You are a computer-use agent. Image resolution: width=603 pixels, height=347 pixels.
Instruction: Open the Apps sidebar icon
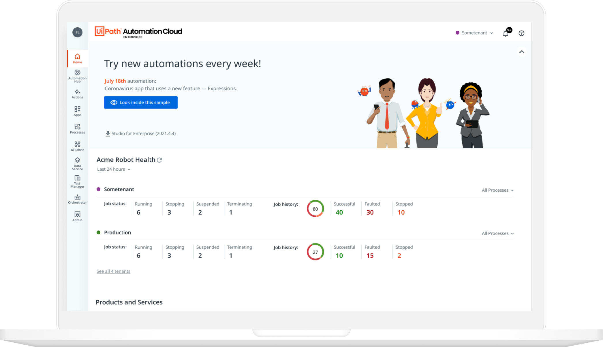click(x=77, y=111)
